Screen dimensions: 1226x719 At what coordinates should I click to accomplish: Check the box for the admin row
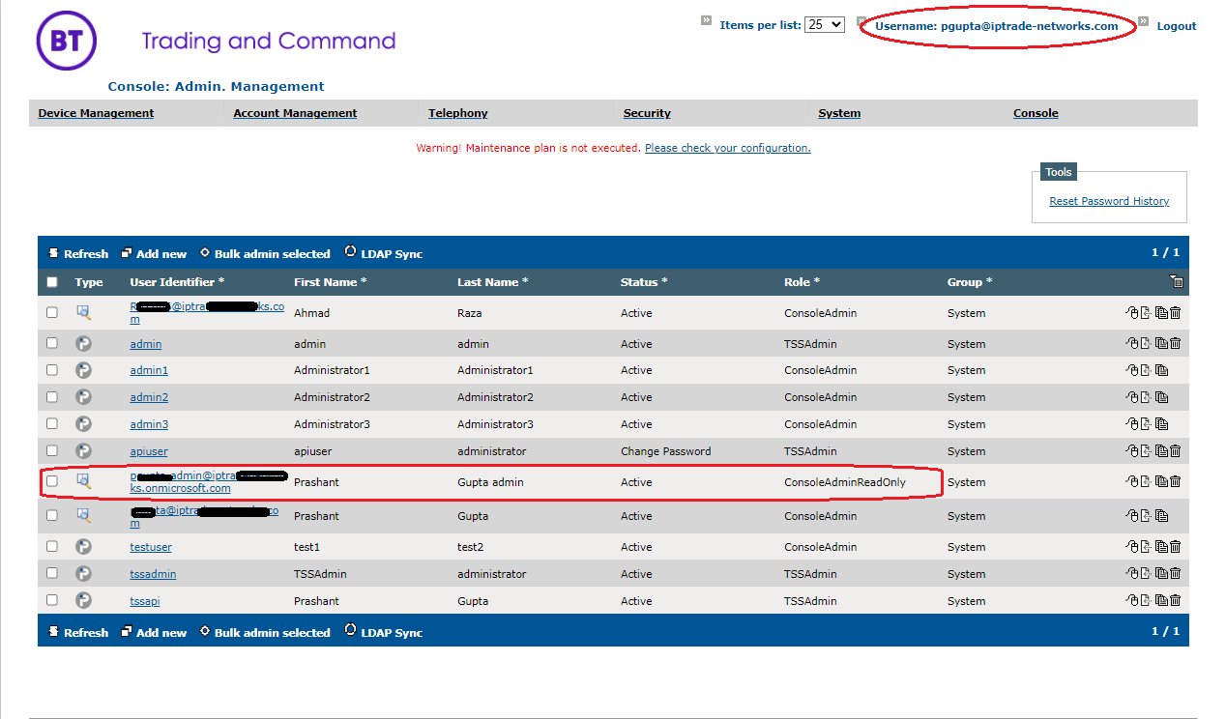52,343
